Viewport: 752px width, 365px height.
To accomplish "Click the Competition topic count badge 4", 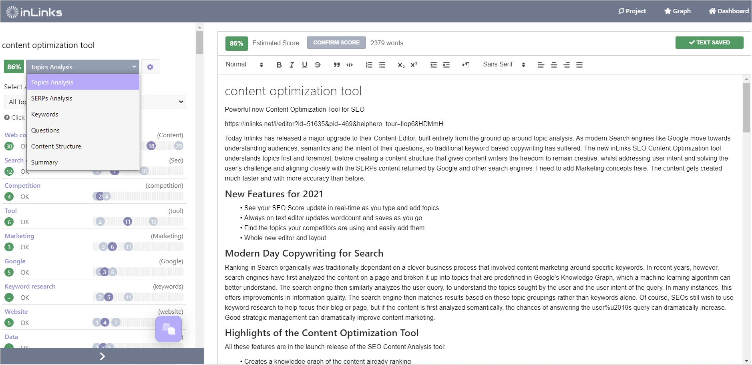I will [x=9, y=197].
